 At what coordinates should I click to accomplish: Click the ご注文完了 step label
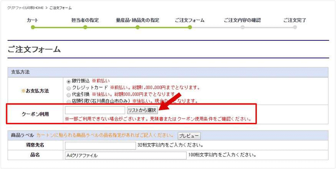pyautogui.click(x=295, y=20)
